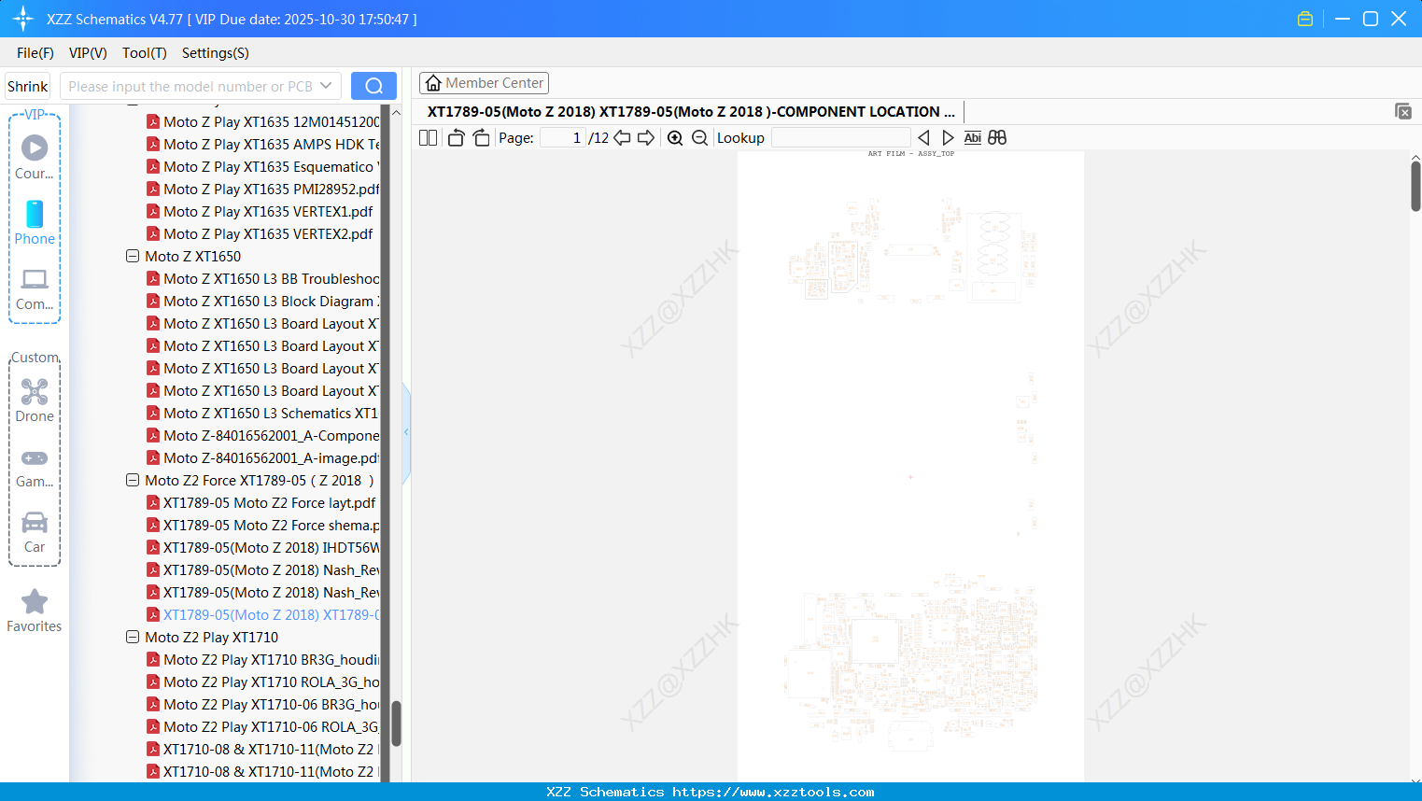Open Moto Z Play XT1635 Esquematico file

(x=263, y=166)
